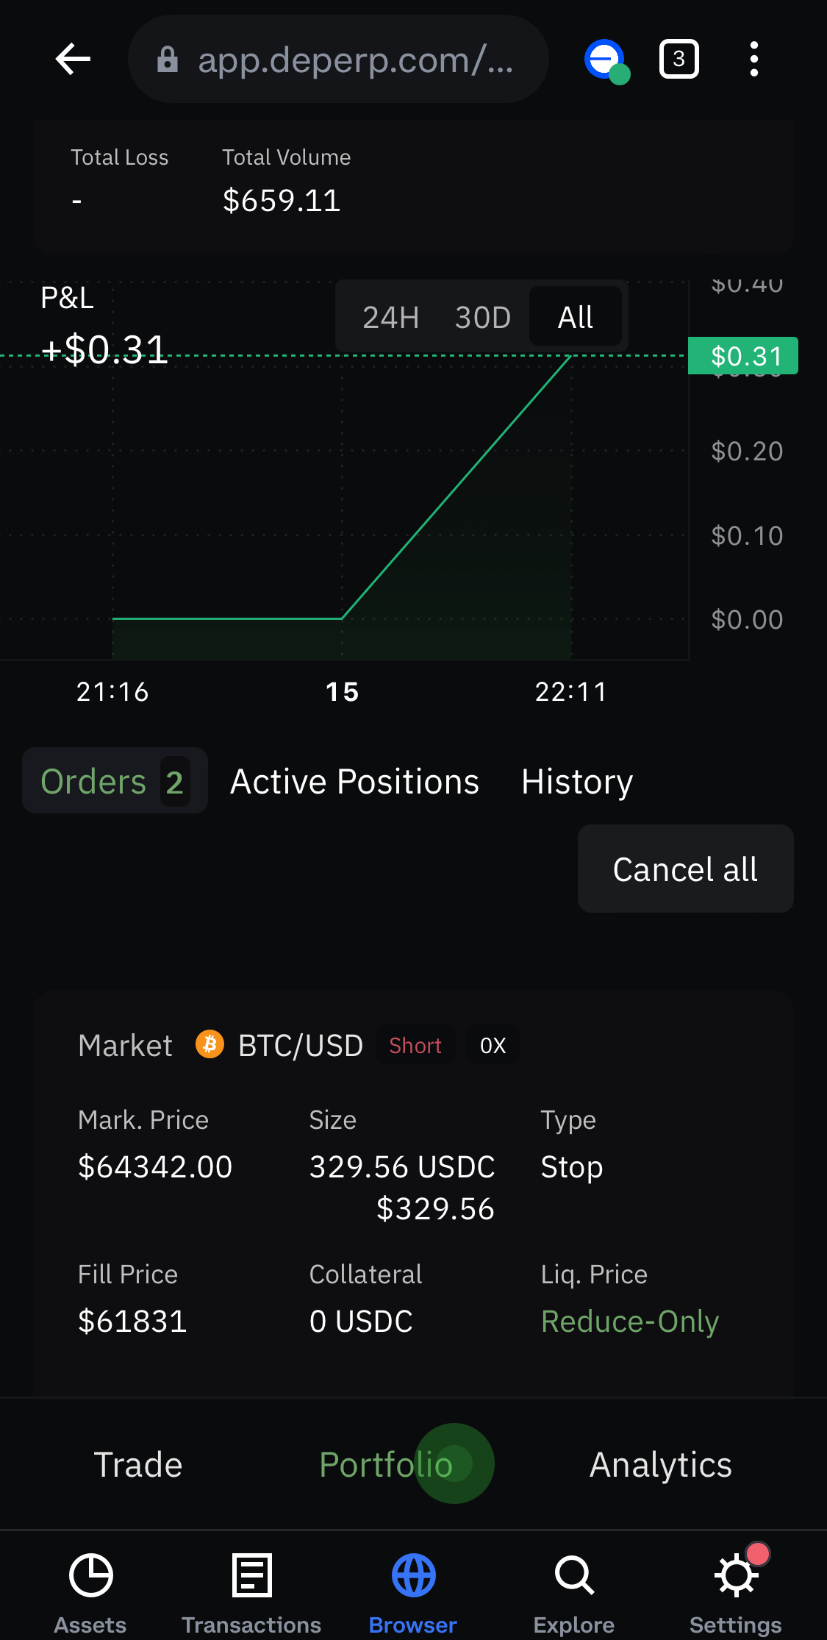Image resolution: width=827 pixels, height=1640 pixels.
Task: Tap the Bitcoin BTC/USD market icon
Action: click(x=210, y=1044)
